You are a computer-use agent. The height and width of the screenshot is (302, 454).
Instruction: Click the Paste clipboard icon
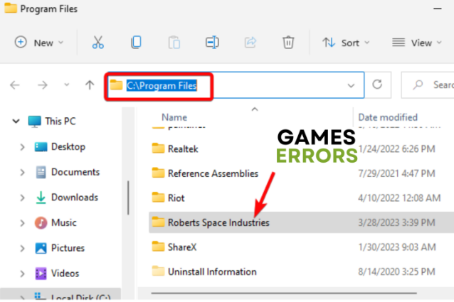coord(174,43)
